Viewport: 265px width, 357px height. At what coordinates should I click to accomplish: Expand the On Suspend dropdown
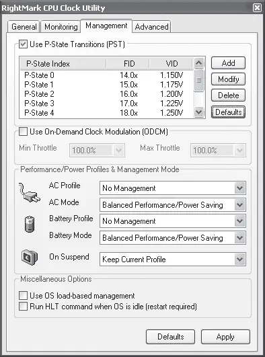coord(239,259)
